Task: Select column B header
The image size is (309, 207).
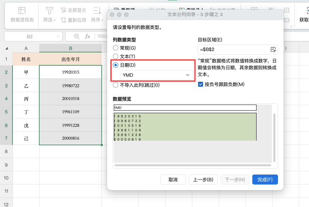Action: click(x=71, y=48)
